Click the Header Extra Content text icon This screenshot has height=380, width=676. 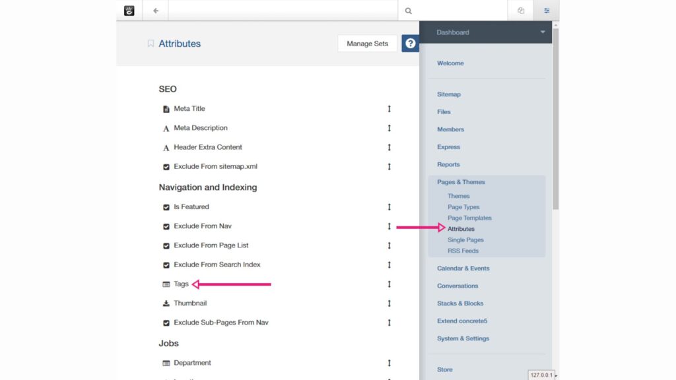[166, 148]
